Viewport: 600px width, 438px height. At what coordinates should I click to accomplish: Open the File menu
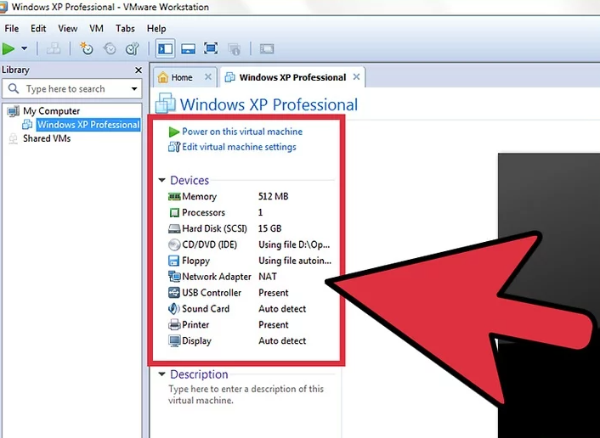(x=12, y=29)
